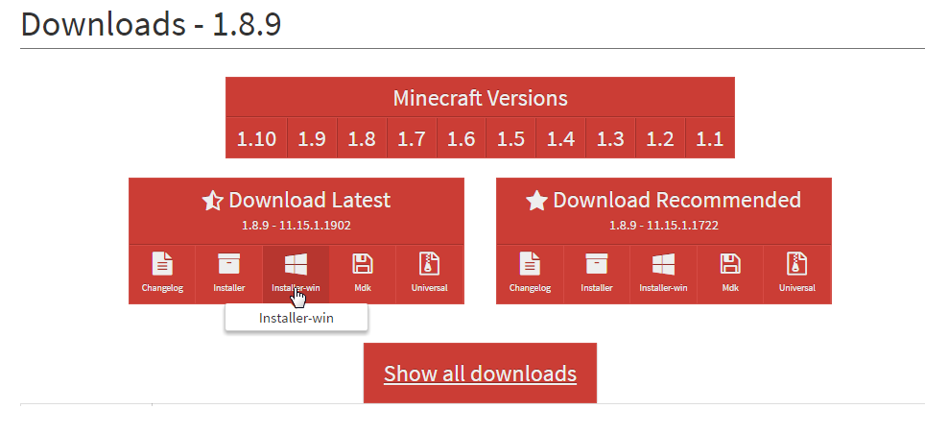Click version text 1.8.9 - 11.15.1.1722
The width and height of the screenshot is (925, 433).
pos(664,226)
